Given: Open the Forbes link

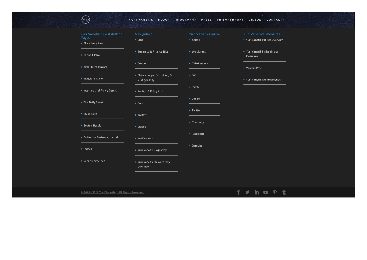Looking at the screenshot, I should 87,149.
